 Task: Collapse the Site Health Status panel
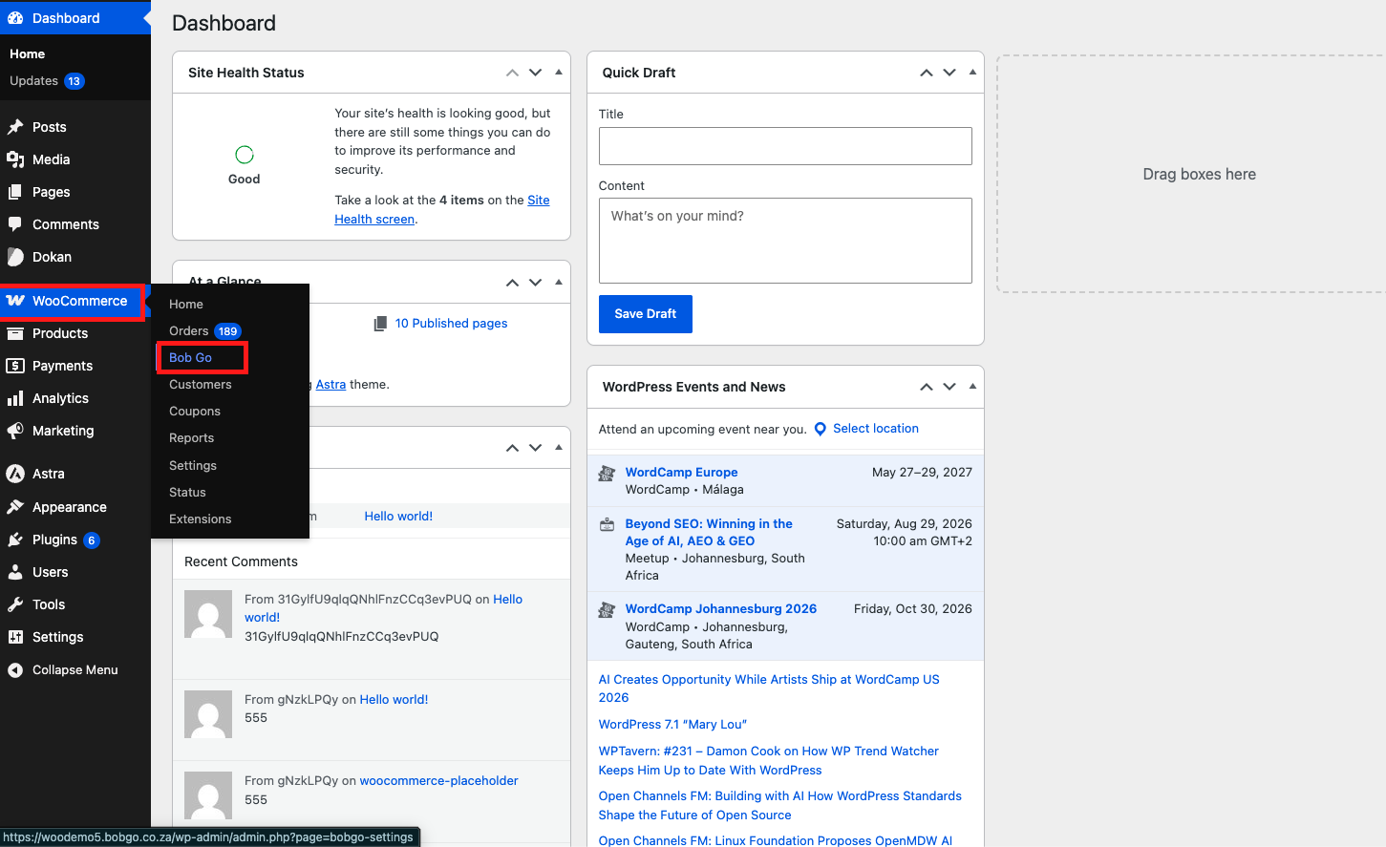point(559,73)
